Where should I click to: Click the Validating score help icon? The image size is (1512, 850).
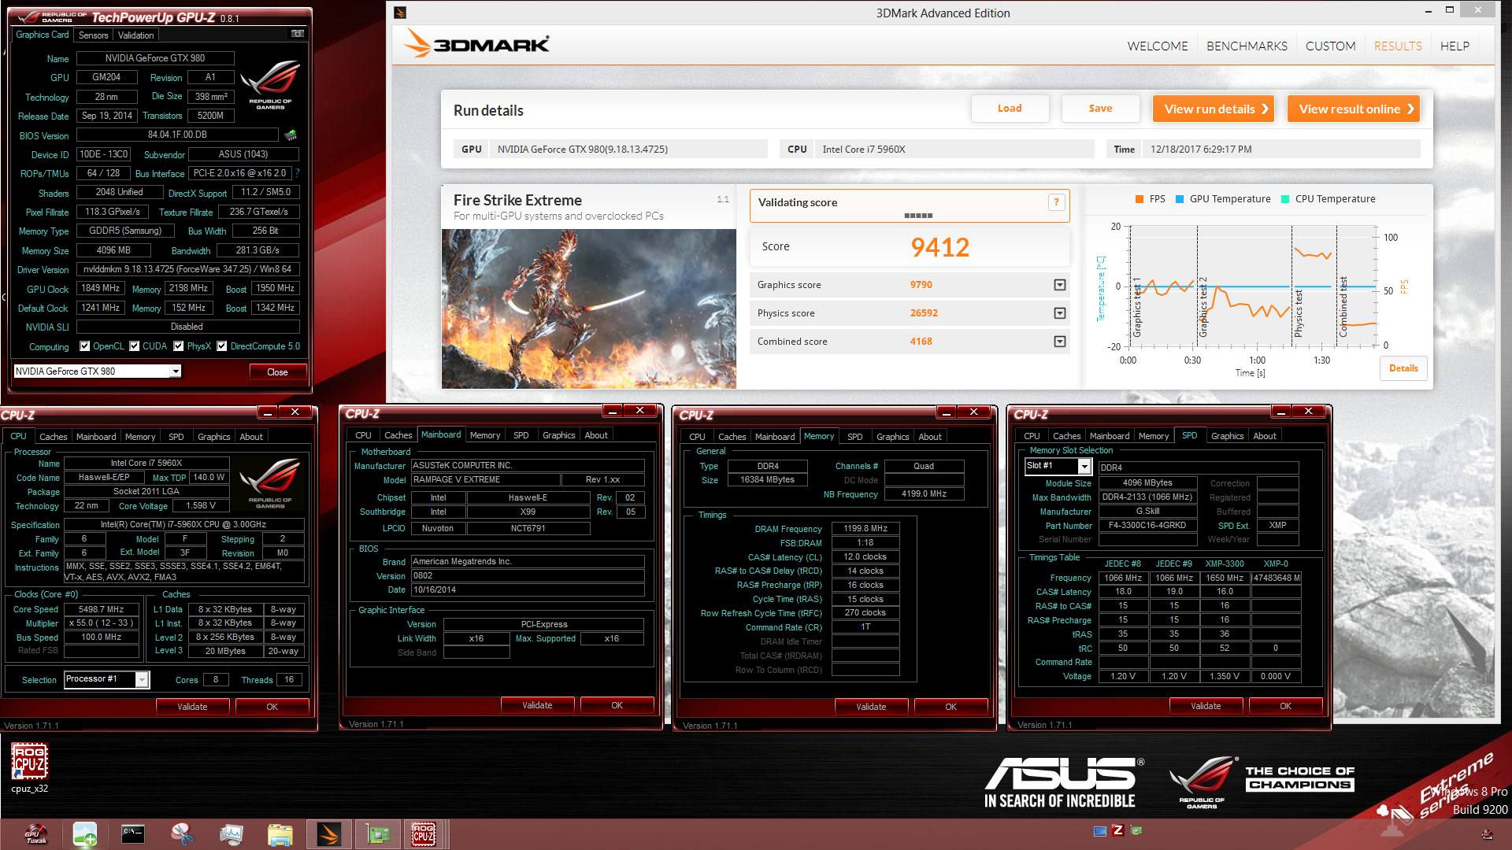pyautogui.click(x=1057, y=202)
